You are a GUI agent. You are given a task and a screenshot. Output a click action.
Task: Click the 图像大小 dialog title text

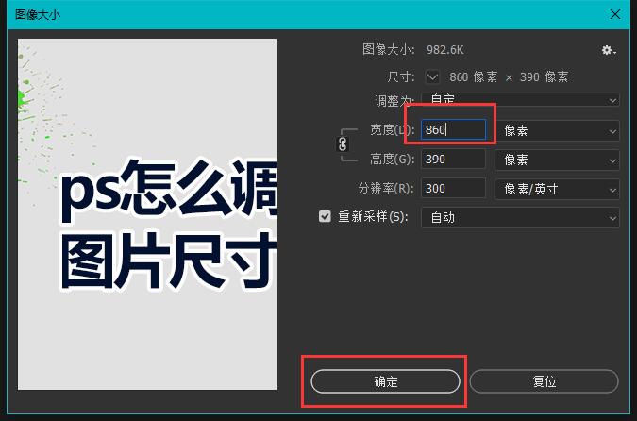[x=38, y=15]
